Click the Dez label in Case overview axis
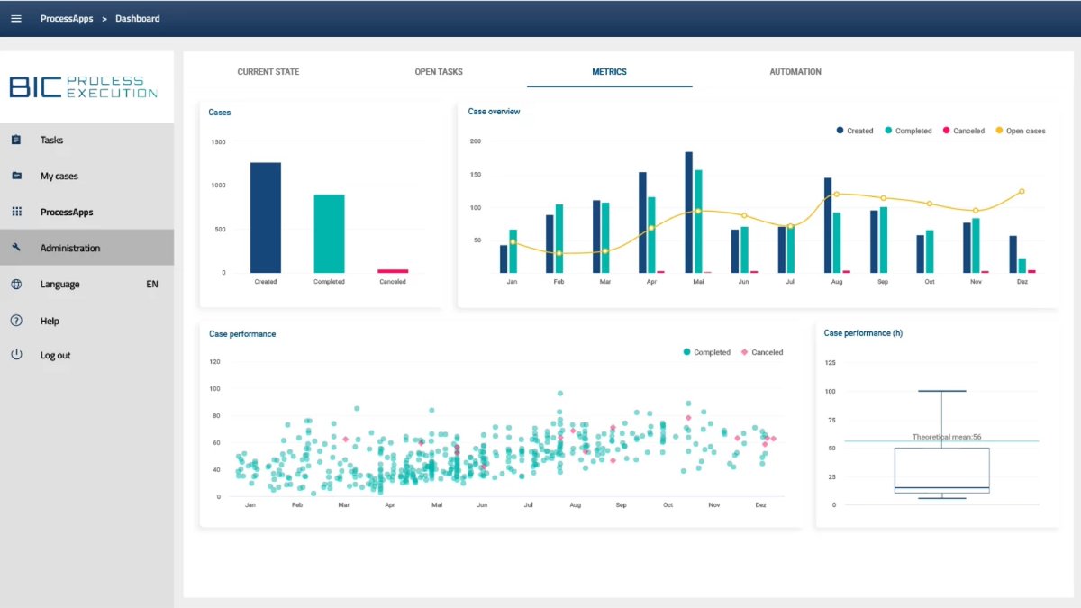The height and width of the screenshot is (608, 1081). tap(1022, 282)
